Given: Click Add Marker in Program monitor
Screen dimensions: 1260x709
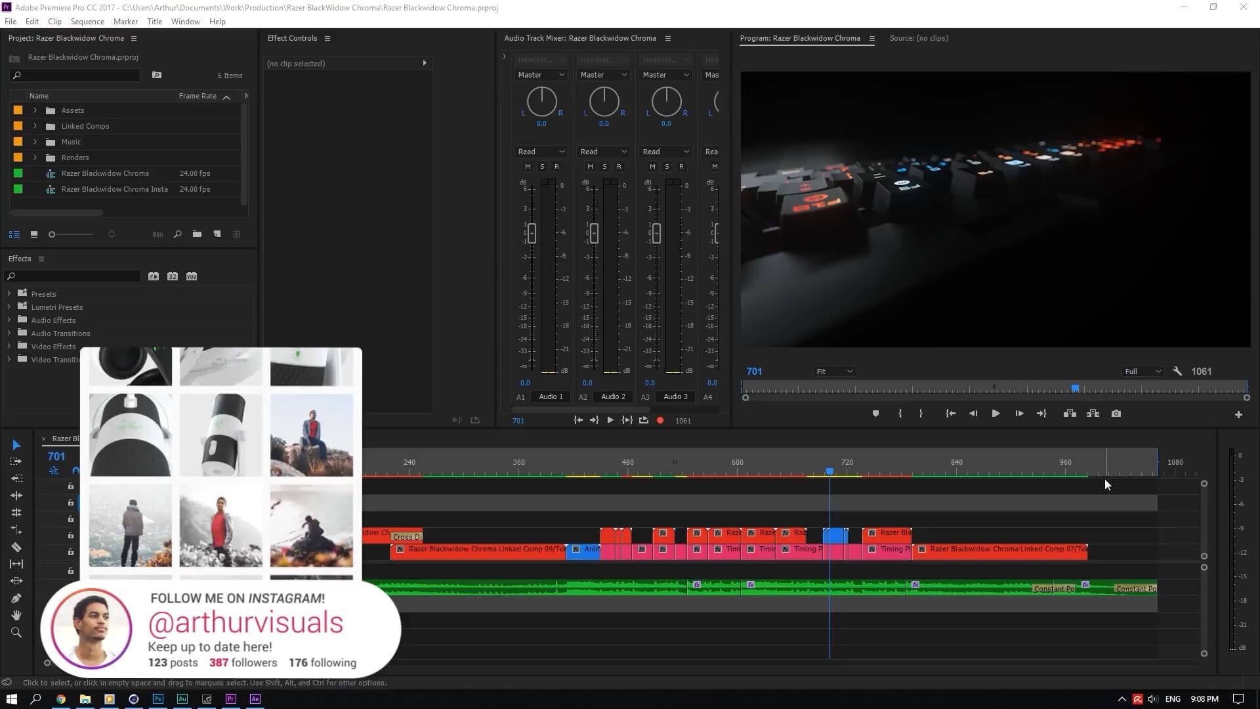Looking at the screenshot, I should (x=875, y=414).
